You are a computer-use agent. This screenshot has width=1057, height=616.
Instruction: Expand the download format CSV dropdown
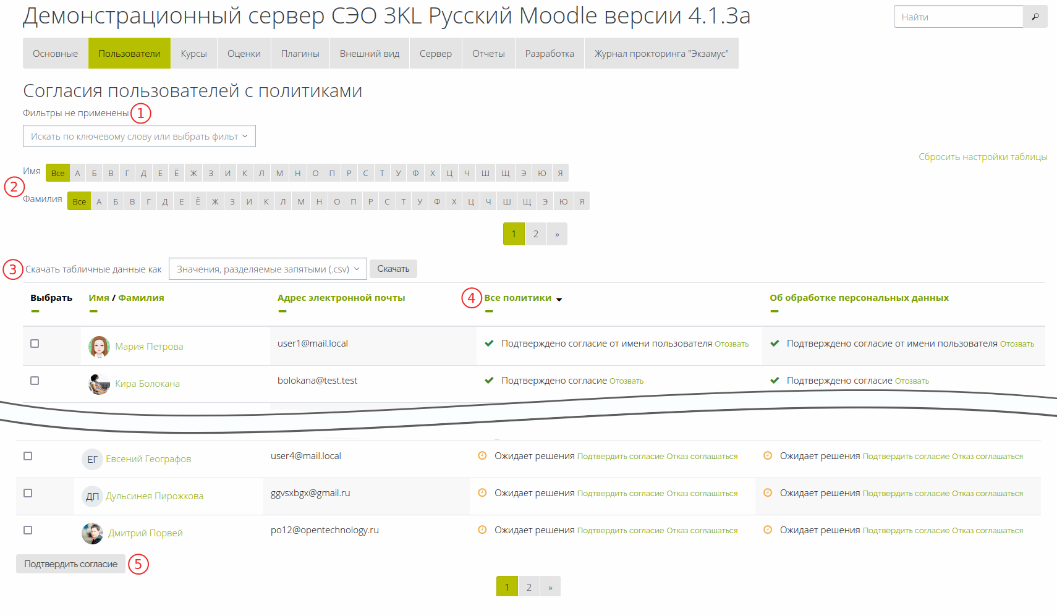[x=268, y=269]
